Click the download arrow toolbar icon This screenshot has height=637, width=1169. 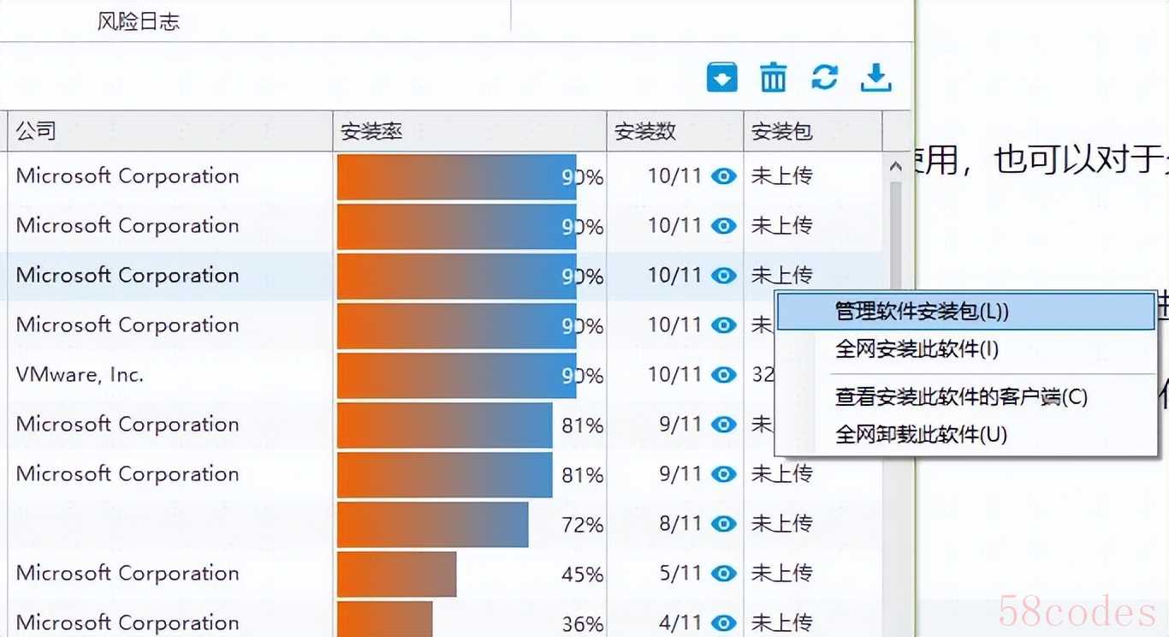(x=875, y=78)
